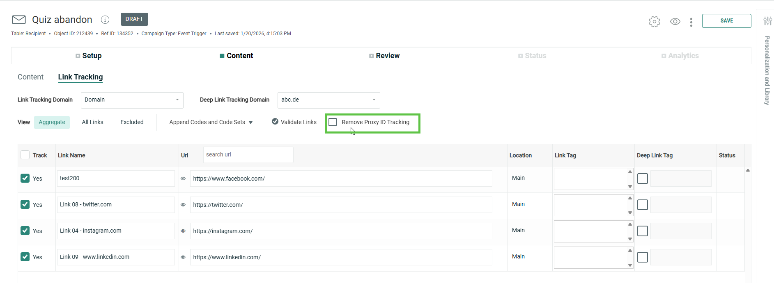Click up arrow on table vertical scrollbar
Screen dimensions: 774x283
pos(748,170)
